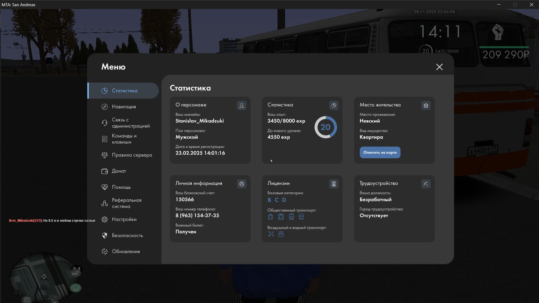Open the Помощь section
Image resolution: width=539 pixels, height=303 pixels.
pos(121,187)
